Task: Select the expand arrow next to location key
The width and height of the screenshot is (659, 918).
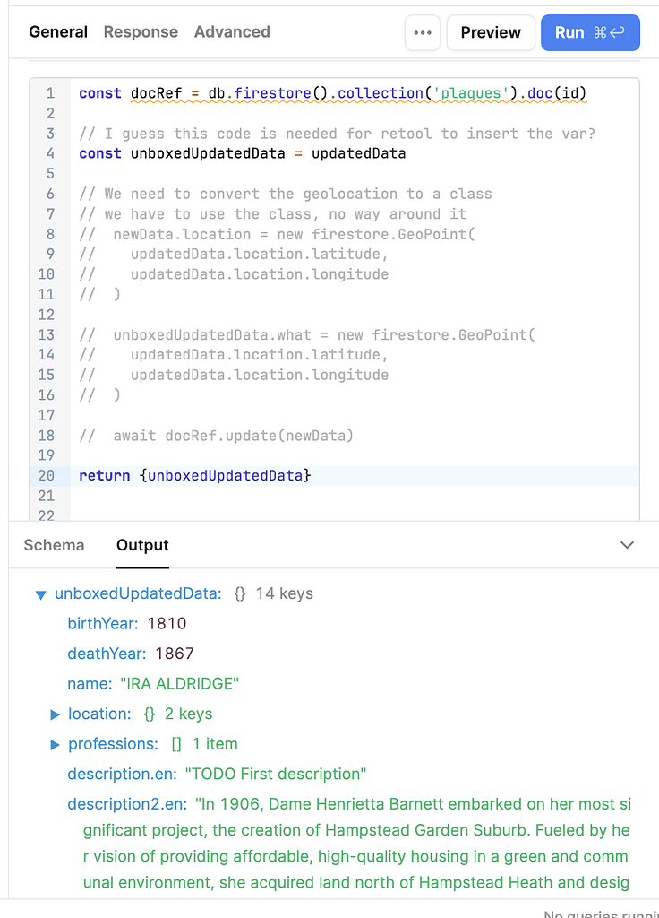Action: pos(55,714)
